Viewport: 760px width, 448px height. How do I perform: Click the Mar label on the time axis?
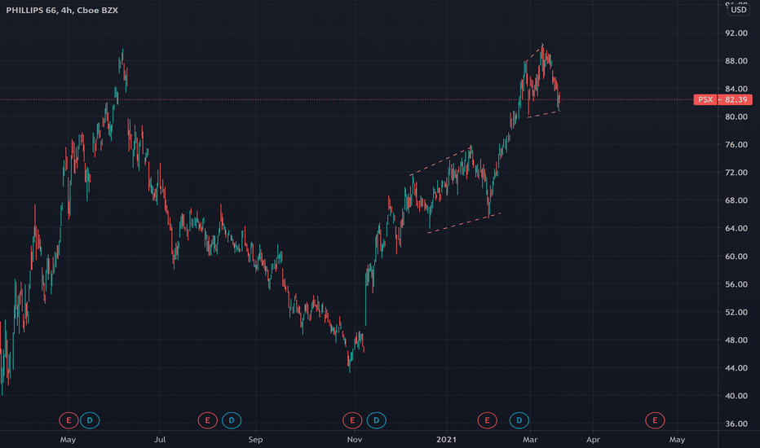click(530, 440)
